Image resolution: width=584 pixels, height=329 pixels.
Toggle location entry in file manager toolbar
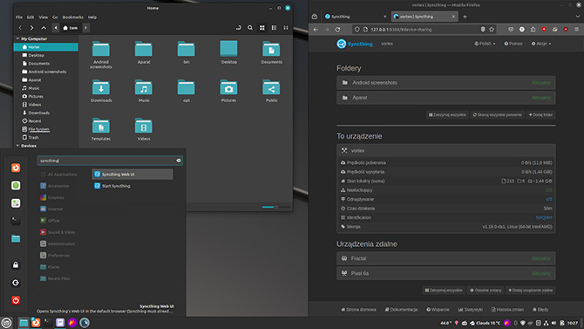(238, 28)
